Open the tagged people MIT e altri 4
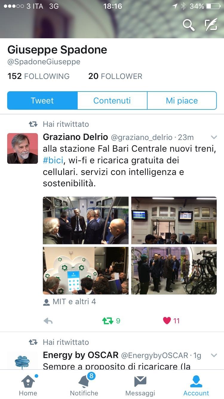 (x=69, y=301)
